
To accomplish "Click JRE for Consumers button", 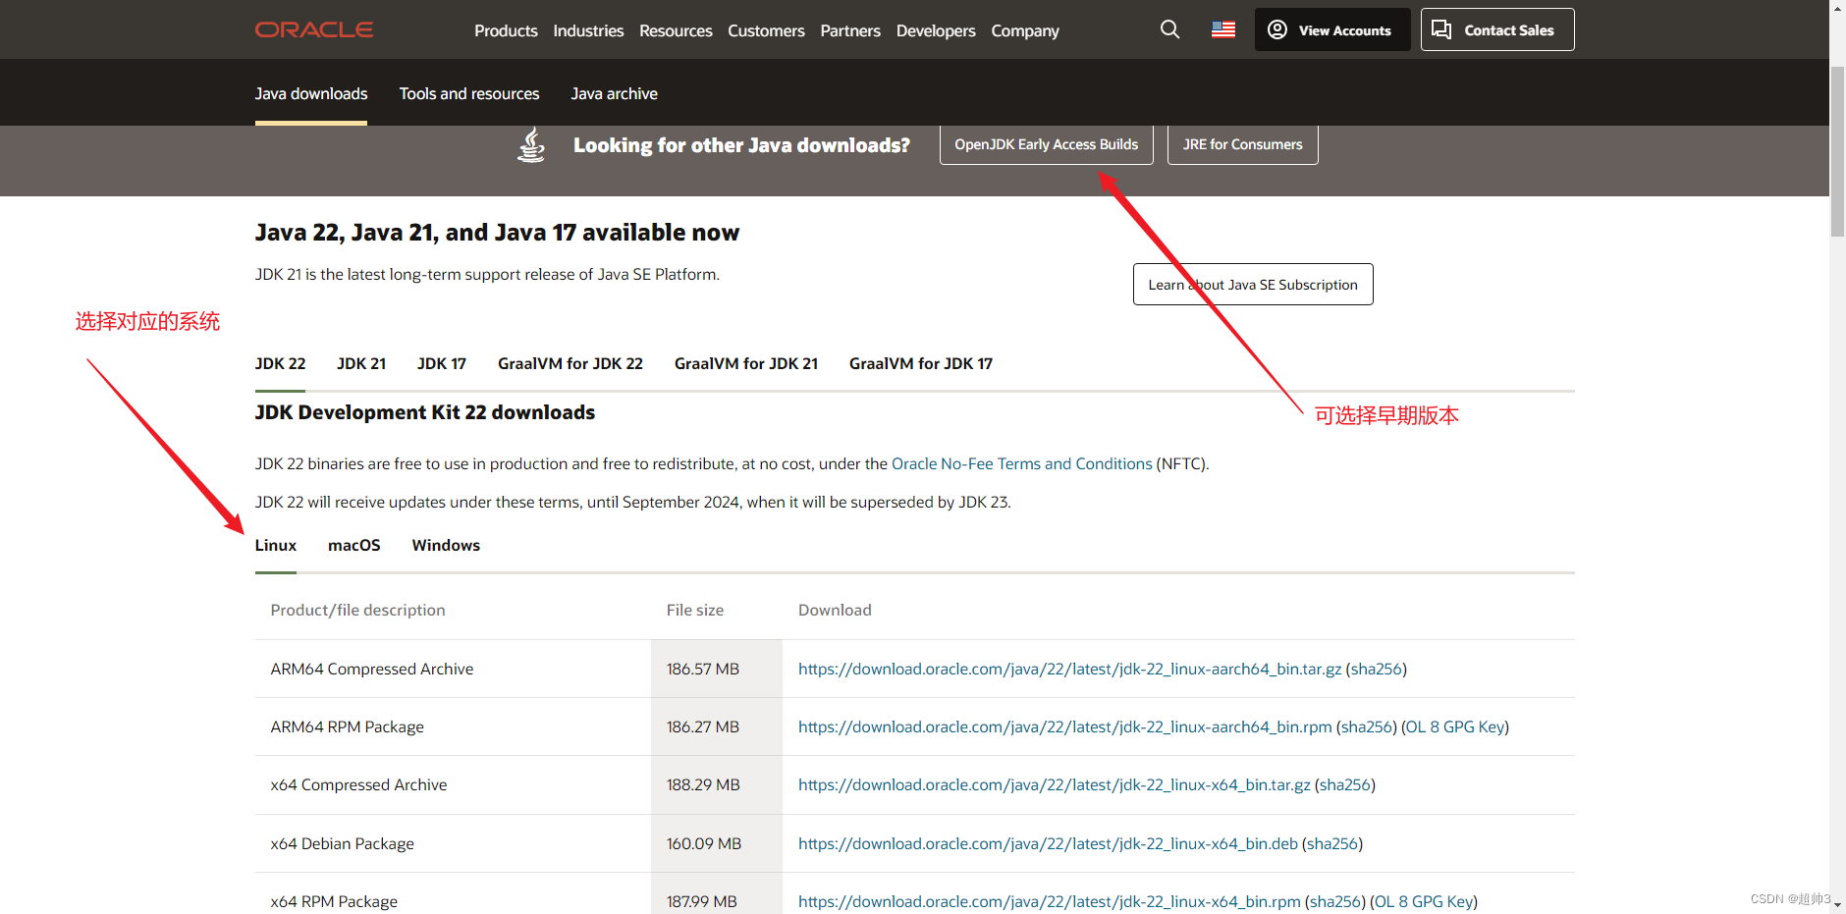I will click(x=1243, y=144).
